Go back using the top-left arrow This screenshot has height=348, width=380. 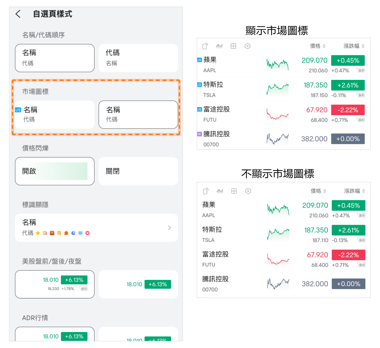tap(18, 14)
